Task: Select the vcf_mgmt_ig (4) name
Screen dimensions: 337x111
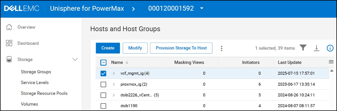Action: click(x=135, y=73)
